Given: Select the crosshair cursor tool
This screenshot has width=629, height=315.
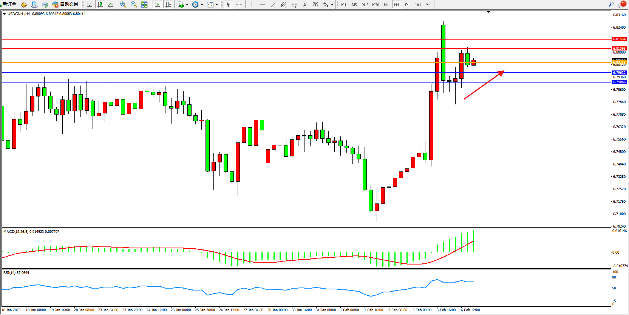Looking at the screenshot, I should 239,5.
